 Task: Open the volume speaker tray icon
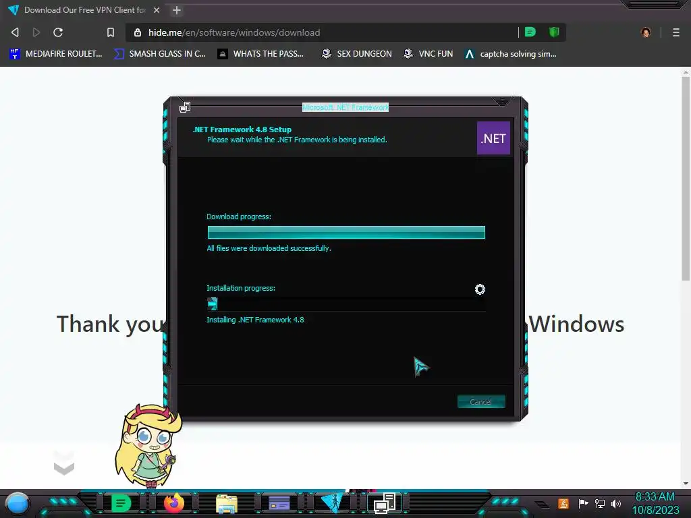pyautogui.click(x=616, y=503)
